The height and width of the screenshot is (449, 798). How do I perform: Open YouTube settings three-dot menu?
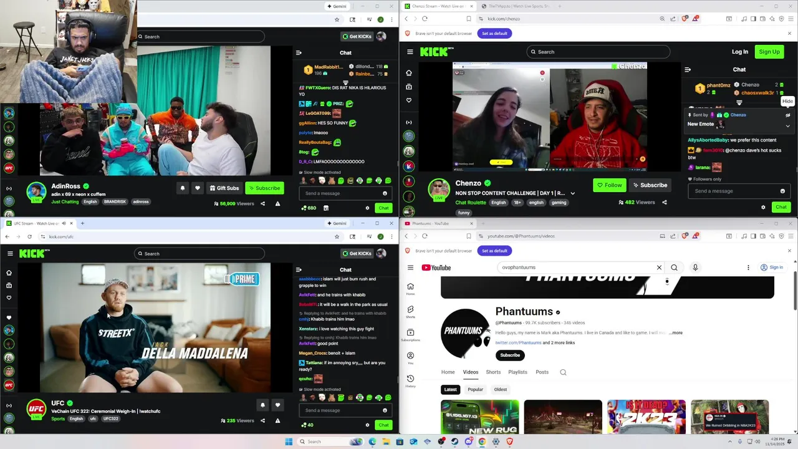tap(748, 268)
